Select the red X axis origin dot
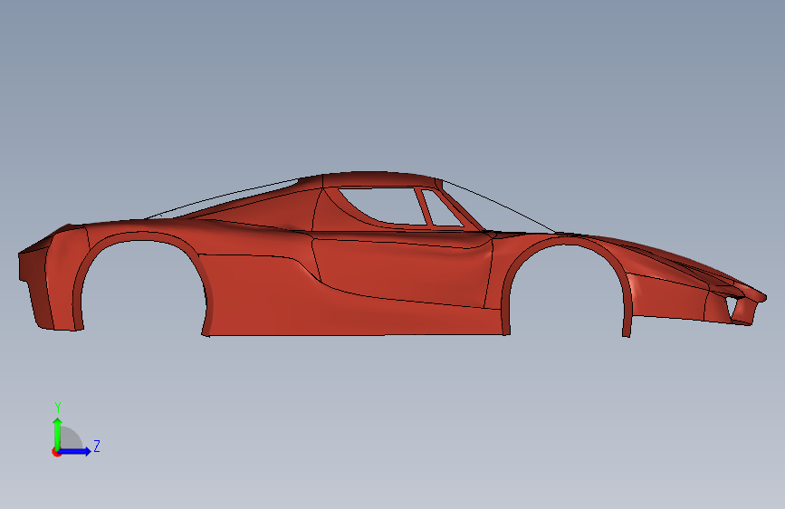 (56, 452)
